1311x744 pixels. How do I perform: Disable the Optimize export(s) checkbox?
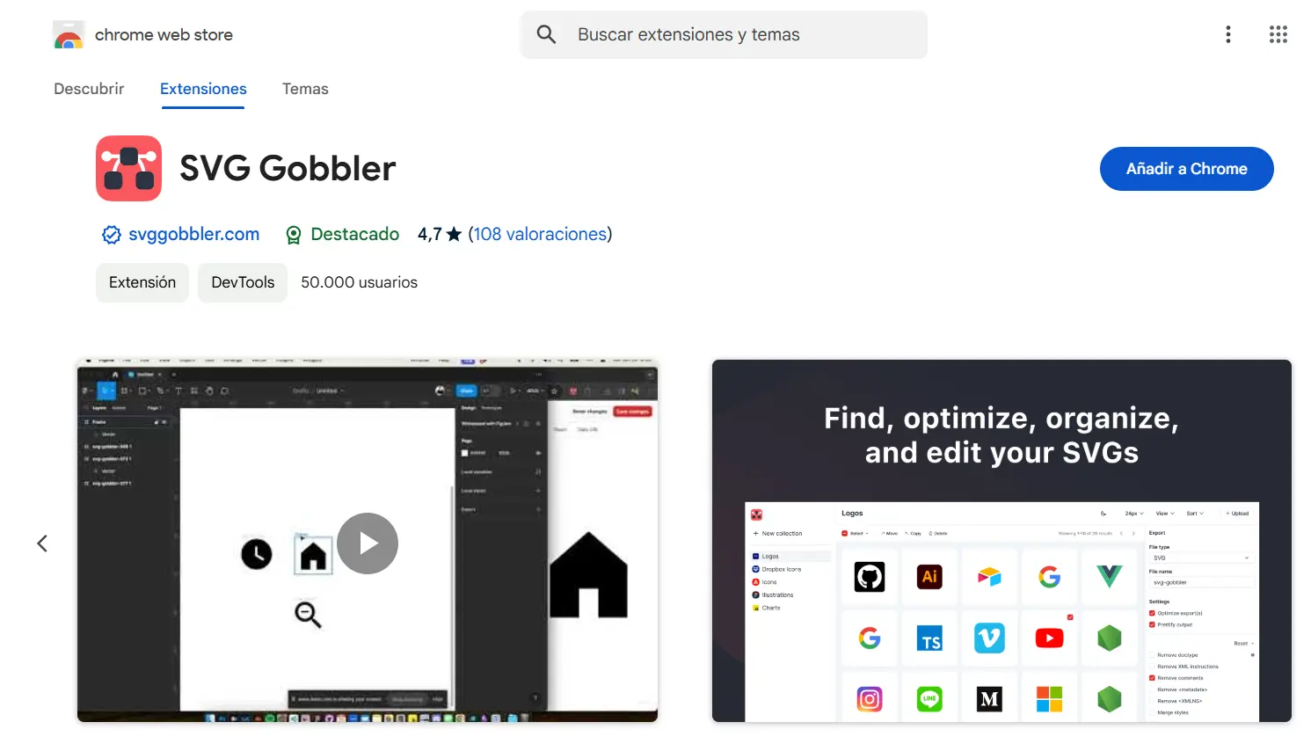(1152, 613)
